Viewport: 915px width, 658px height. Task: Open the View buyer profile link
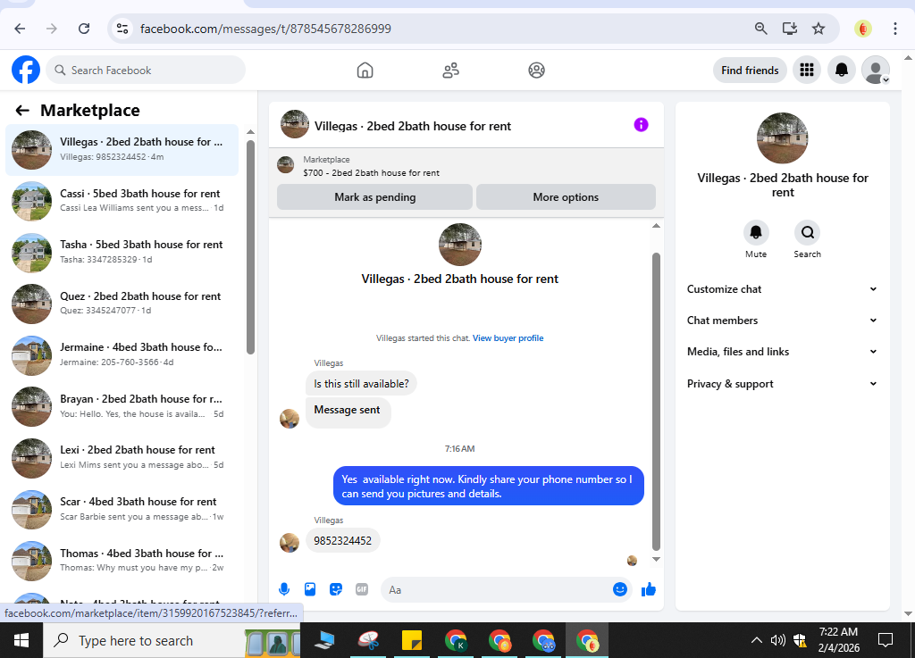[x=508, y=338]
